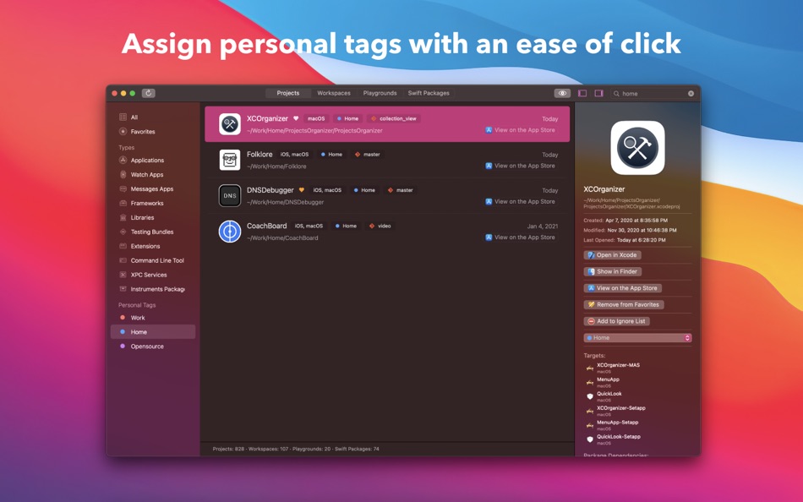Image resolution: width=803 pixels, height=502 pixels.
Task: Click the Libraries icon in sidebar
Action: [123, 218]
